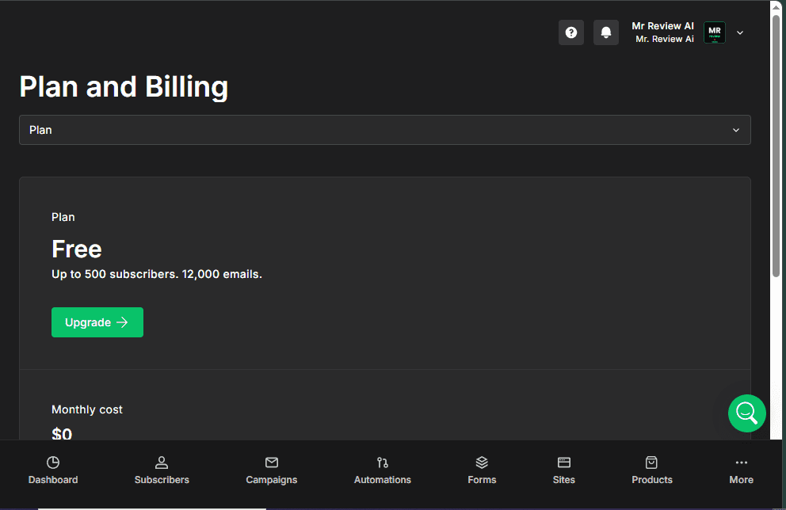
Task: Click the Free plan name
Action: click(x=77, y=249)
